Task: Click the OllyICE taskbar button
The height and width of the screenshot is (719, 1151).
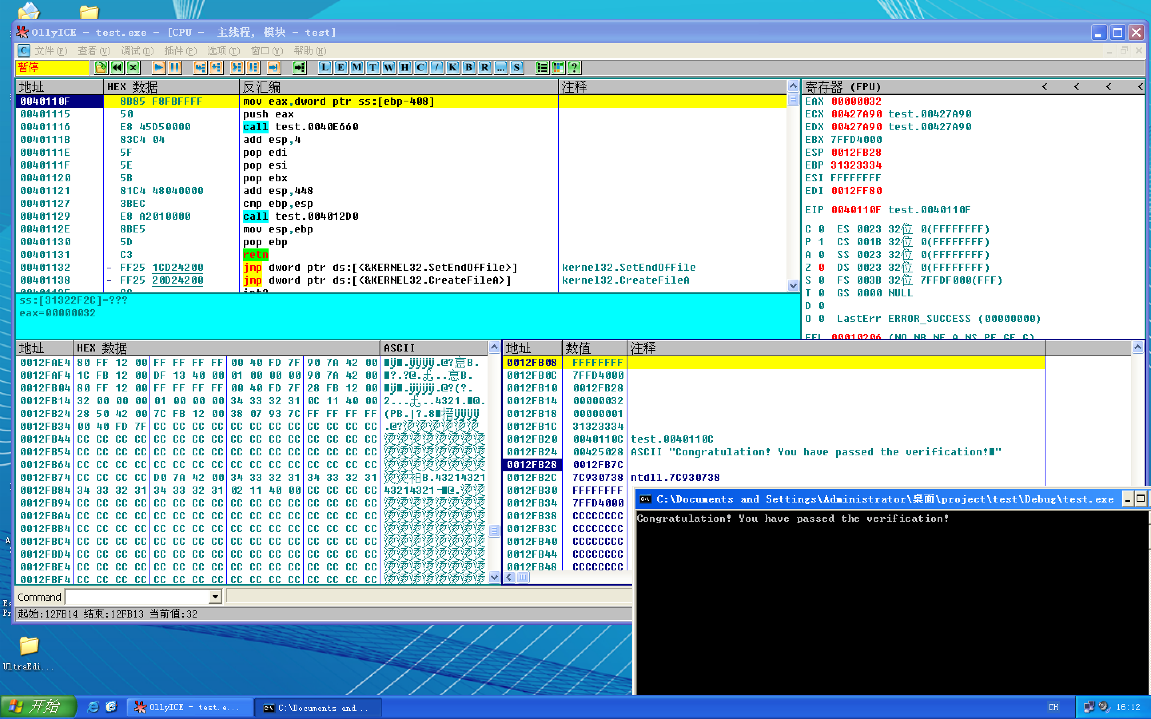Action: 190,707
